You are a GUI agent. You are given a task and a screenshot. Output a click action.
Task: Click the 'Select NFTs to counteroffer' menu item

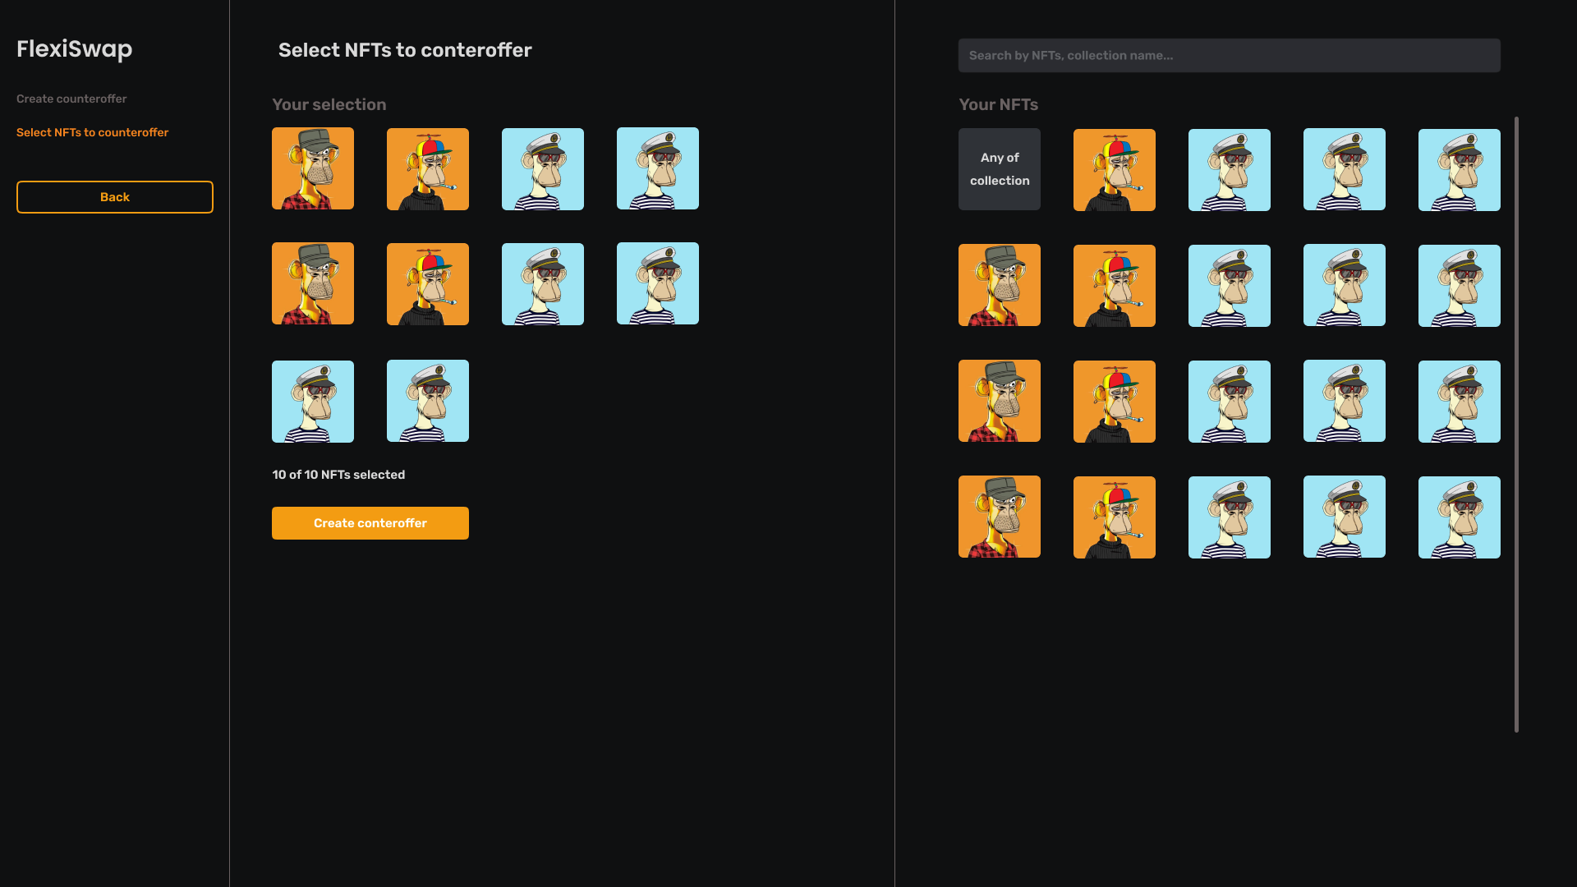point(92,132)
